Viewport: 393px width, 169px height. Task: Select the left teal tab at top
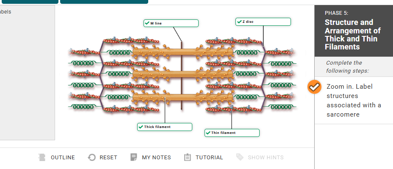29,2
